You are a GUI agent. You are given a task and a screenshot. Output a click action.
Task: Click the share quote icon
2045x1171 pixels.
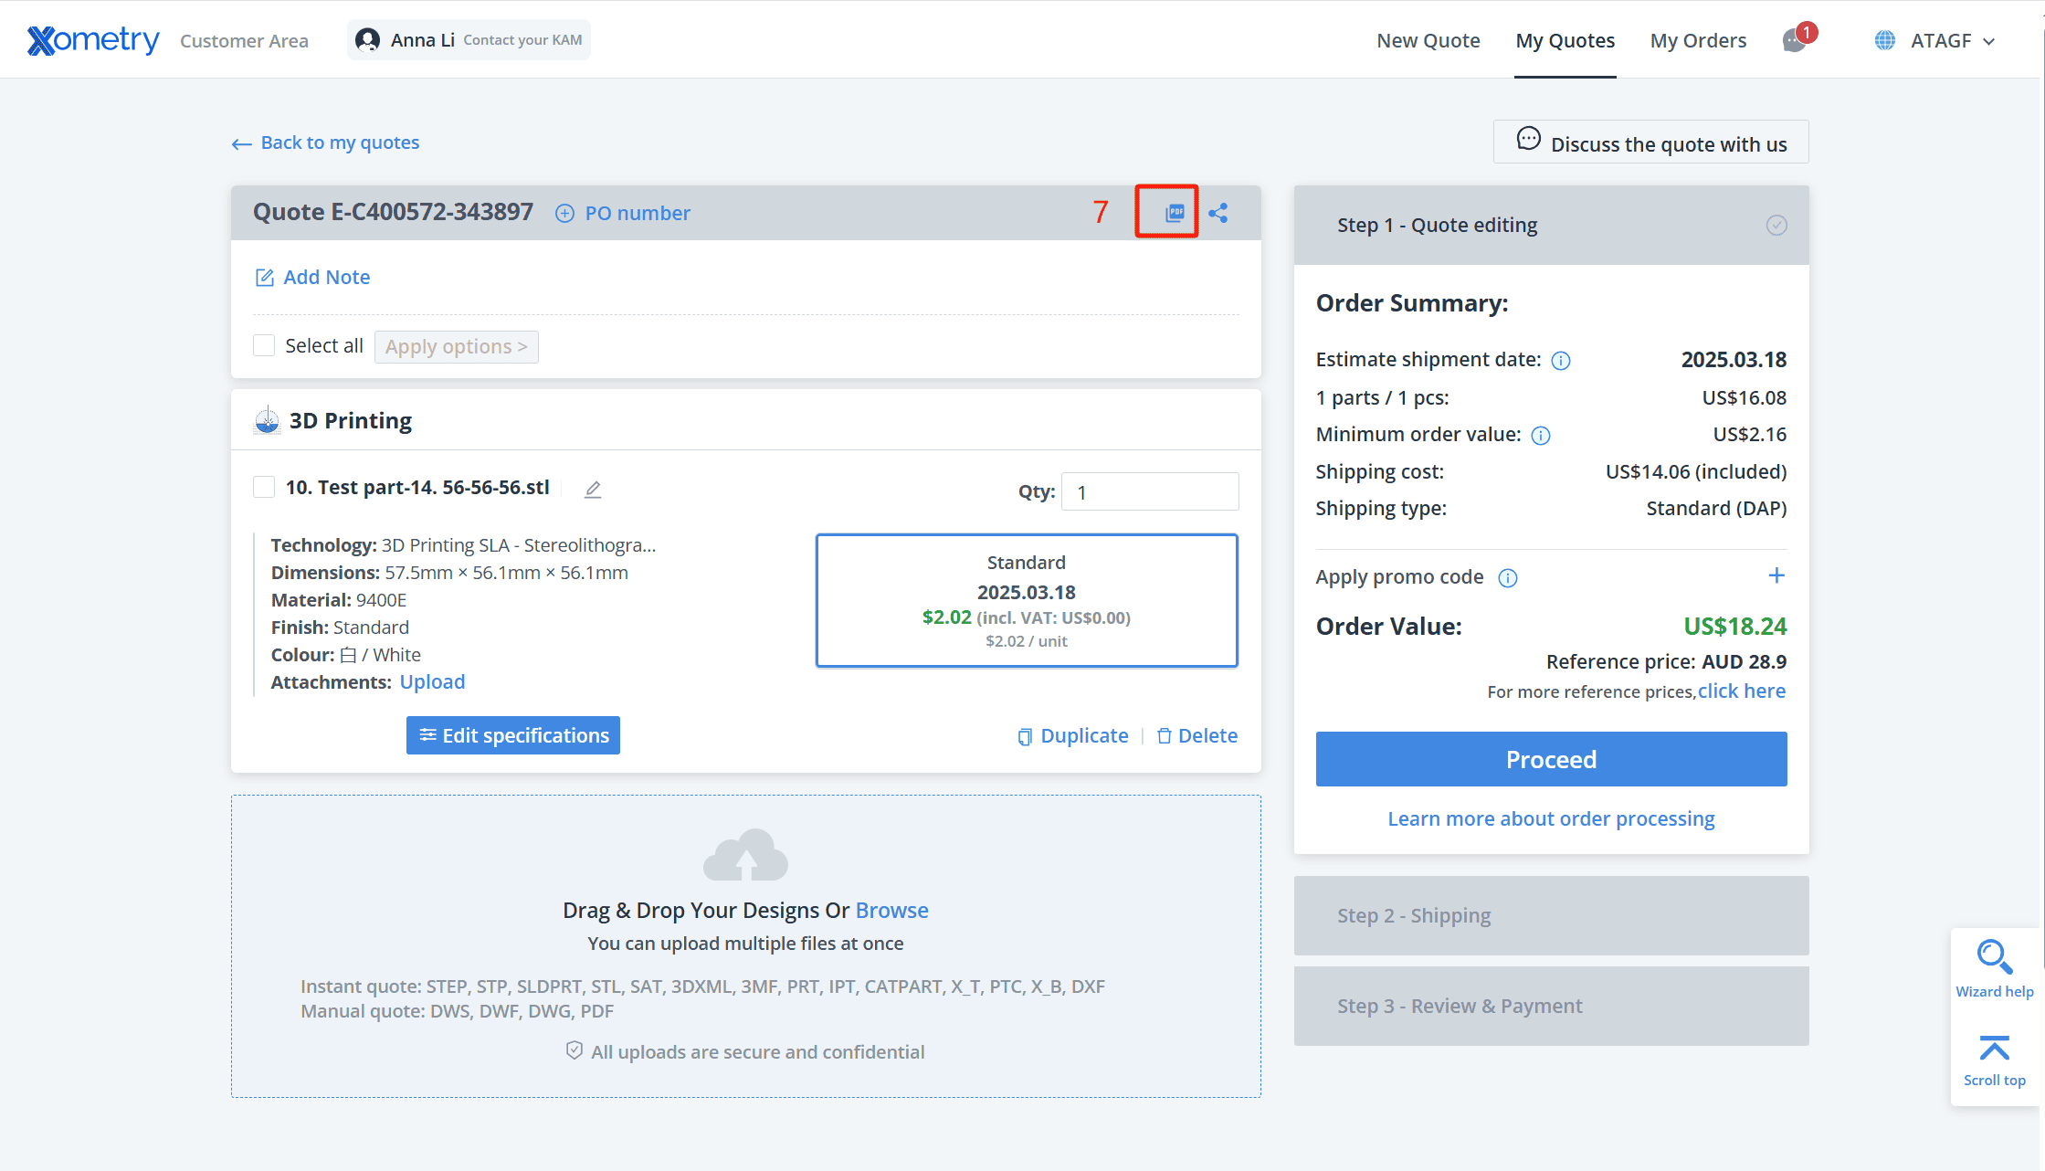[x=1218, y=213]
